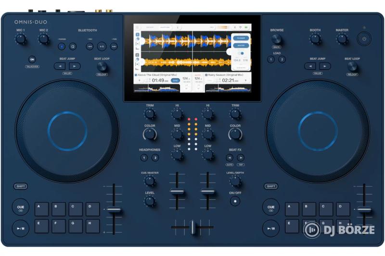This screenshot has width=385, height=256.
Task: Tap the left deck CUE button
Action: click(21, 207)
